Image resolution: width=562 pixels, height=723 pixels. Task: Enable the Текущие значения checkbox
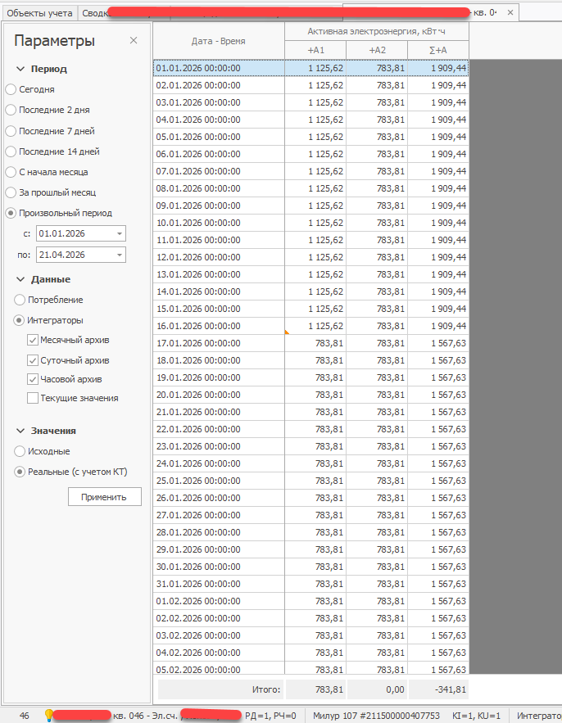coord(33,398)
